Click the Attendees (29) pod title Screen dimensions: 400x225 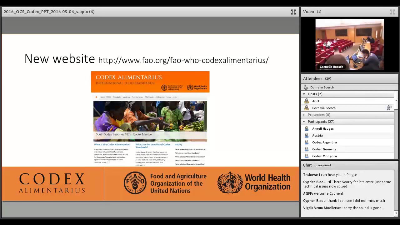(317, 78)
